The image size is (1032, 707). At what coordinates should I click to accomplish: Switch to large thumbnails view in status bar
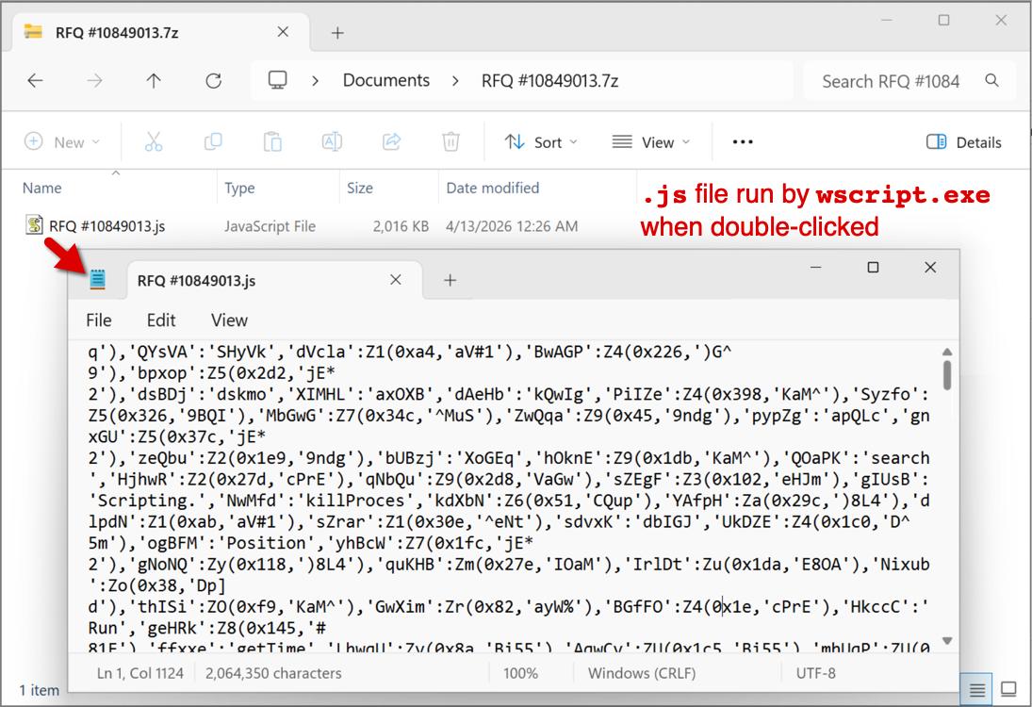click(1008, 689)
